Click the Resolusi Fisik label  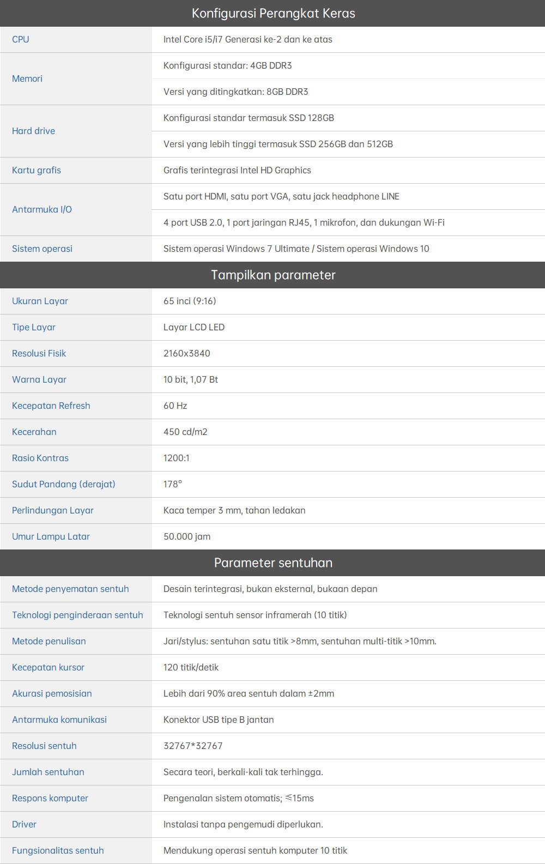(39, 353)
